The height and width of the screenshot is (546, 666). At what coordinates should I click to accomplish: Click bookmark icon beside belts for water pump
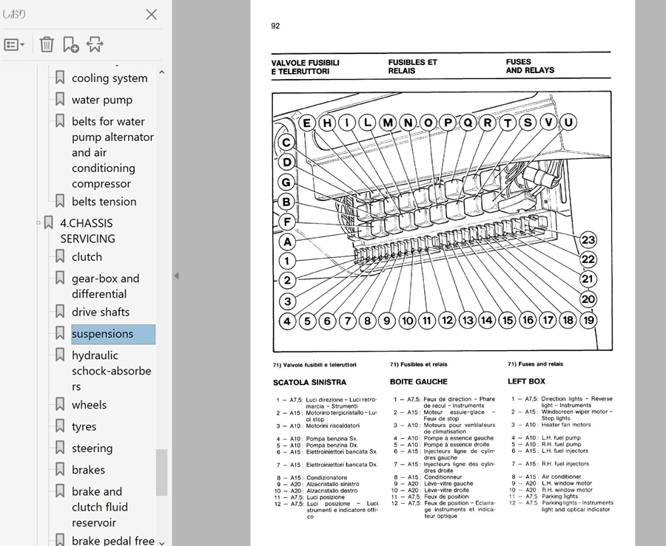[60, 120]
